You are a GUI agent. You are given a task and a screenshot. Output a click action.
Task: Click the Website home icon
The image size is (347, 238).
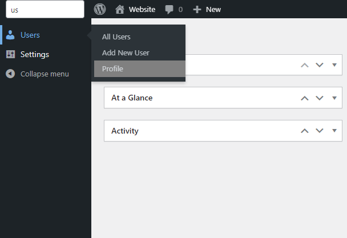[120, 9]
